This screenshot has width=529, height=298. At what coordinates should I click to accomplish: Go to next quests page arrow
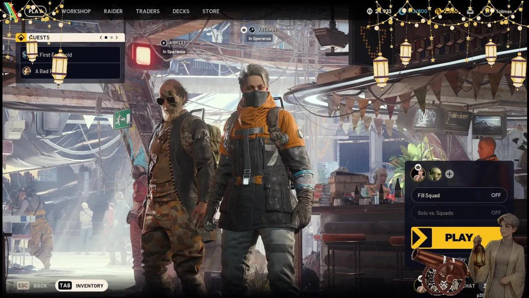(x=117, y=37)
